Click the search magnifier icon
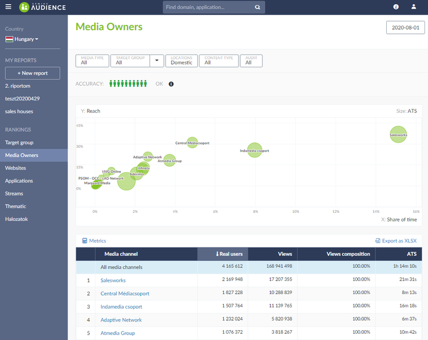 point(257,8)
